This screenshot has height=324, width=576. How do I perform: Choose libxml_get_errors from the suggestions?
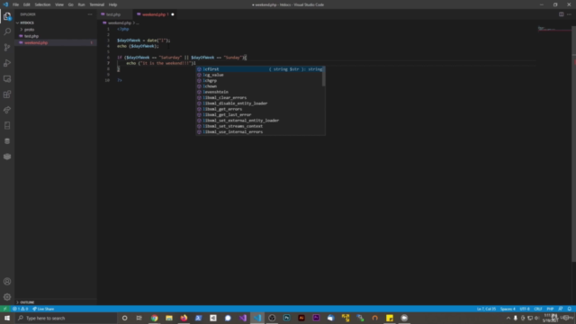(x=259, y=109)
